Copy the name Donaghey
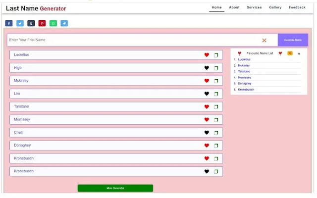This screenshot has width=317, height=198. pos(216,146)
